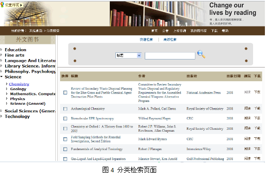The width and height of the screenshot is (272, 177).
Task: Expand the Physics subcategory arrow
Action: [7, 99]
